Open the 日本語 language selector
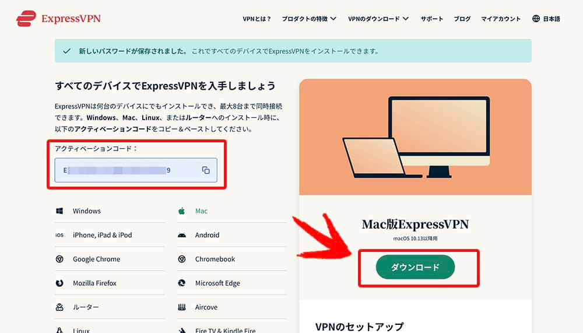 (546, 19)
